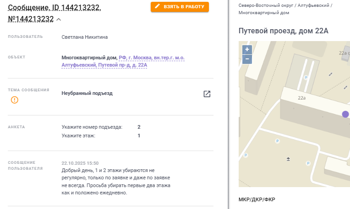Click the 22а building label on map
Viewport: 350px width, 209px height.
pyautogui.click(x=301, y=98)
